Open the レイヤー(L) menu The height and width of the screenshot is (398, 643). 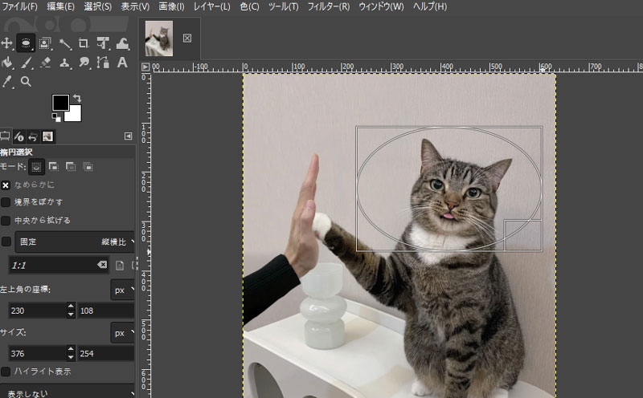211,6
